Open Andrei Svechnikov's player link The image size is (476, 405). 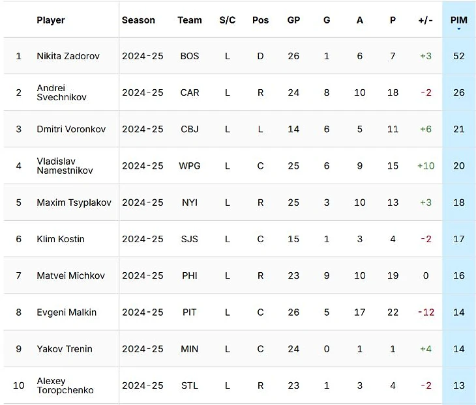[x=61, y=92]
